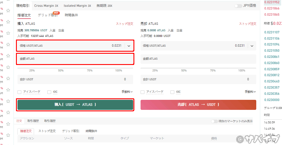Image resolution: width=282 pixels, height=145 pixels.
Task: Click trade time entry 14:50:59
Action: point(269,122)
